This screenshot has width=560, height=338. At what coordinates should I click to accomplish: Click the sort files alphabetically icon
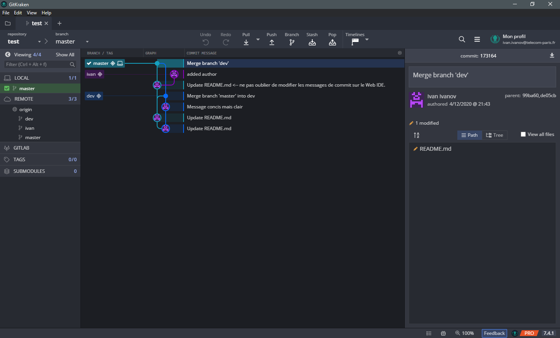[x=416, y=135]
